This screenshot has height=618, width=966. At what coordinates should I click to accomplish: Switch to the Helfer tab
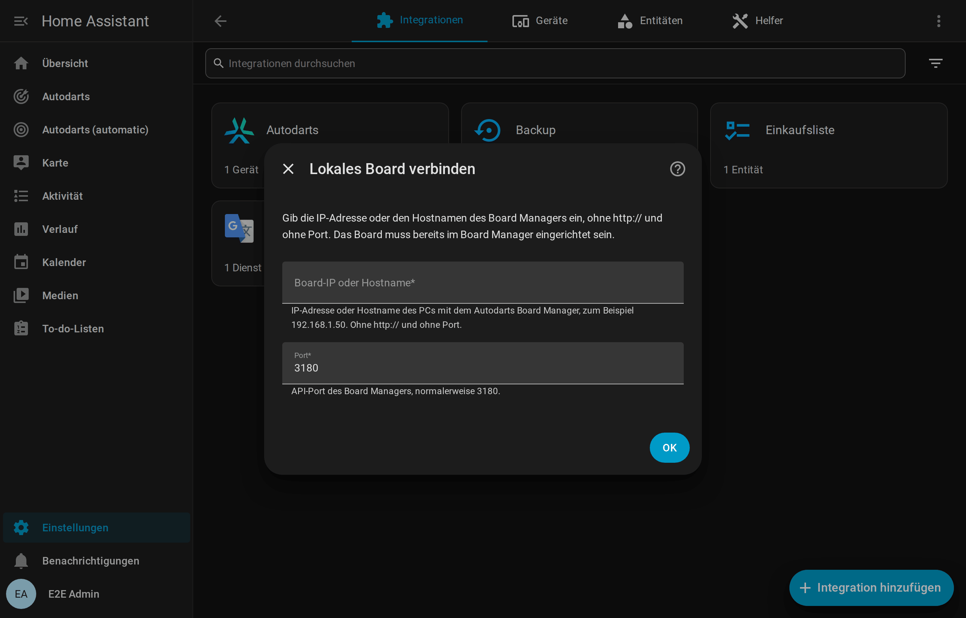point(757,20)
